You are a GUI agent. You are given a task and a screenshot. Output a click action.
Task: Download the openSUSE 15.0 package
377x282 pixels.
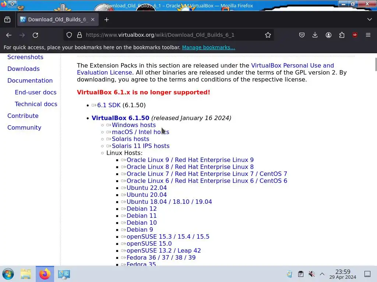tap(149, 243)
